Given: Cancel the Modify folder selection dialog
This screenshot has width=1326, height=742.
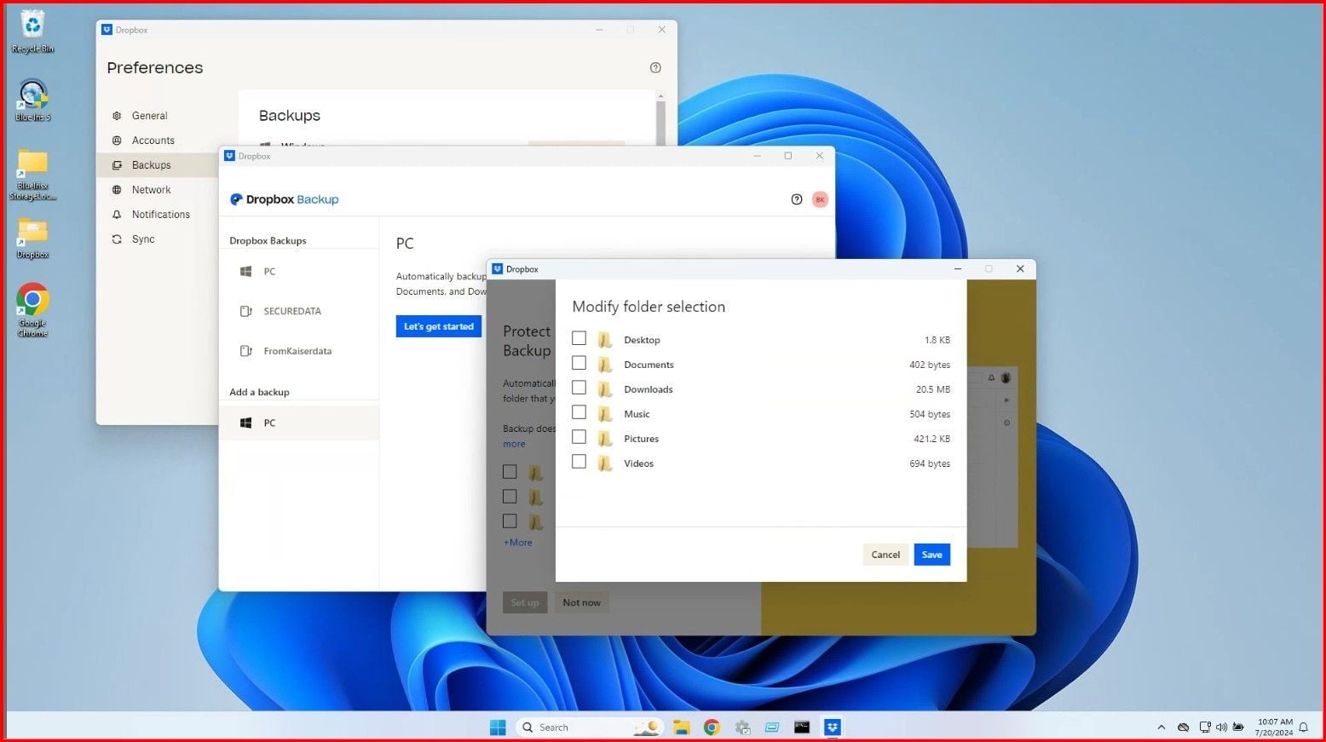Looking at the screenshot, I should coord(885,555).
